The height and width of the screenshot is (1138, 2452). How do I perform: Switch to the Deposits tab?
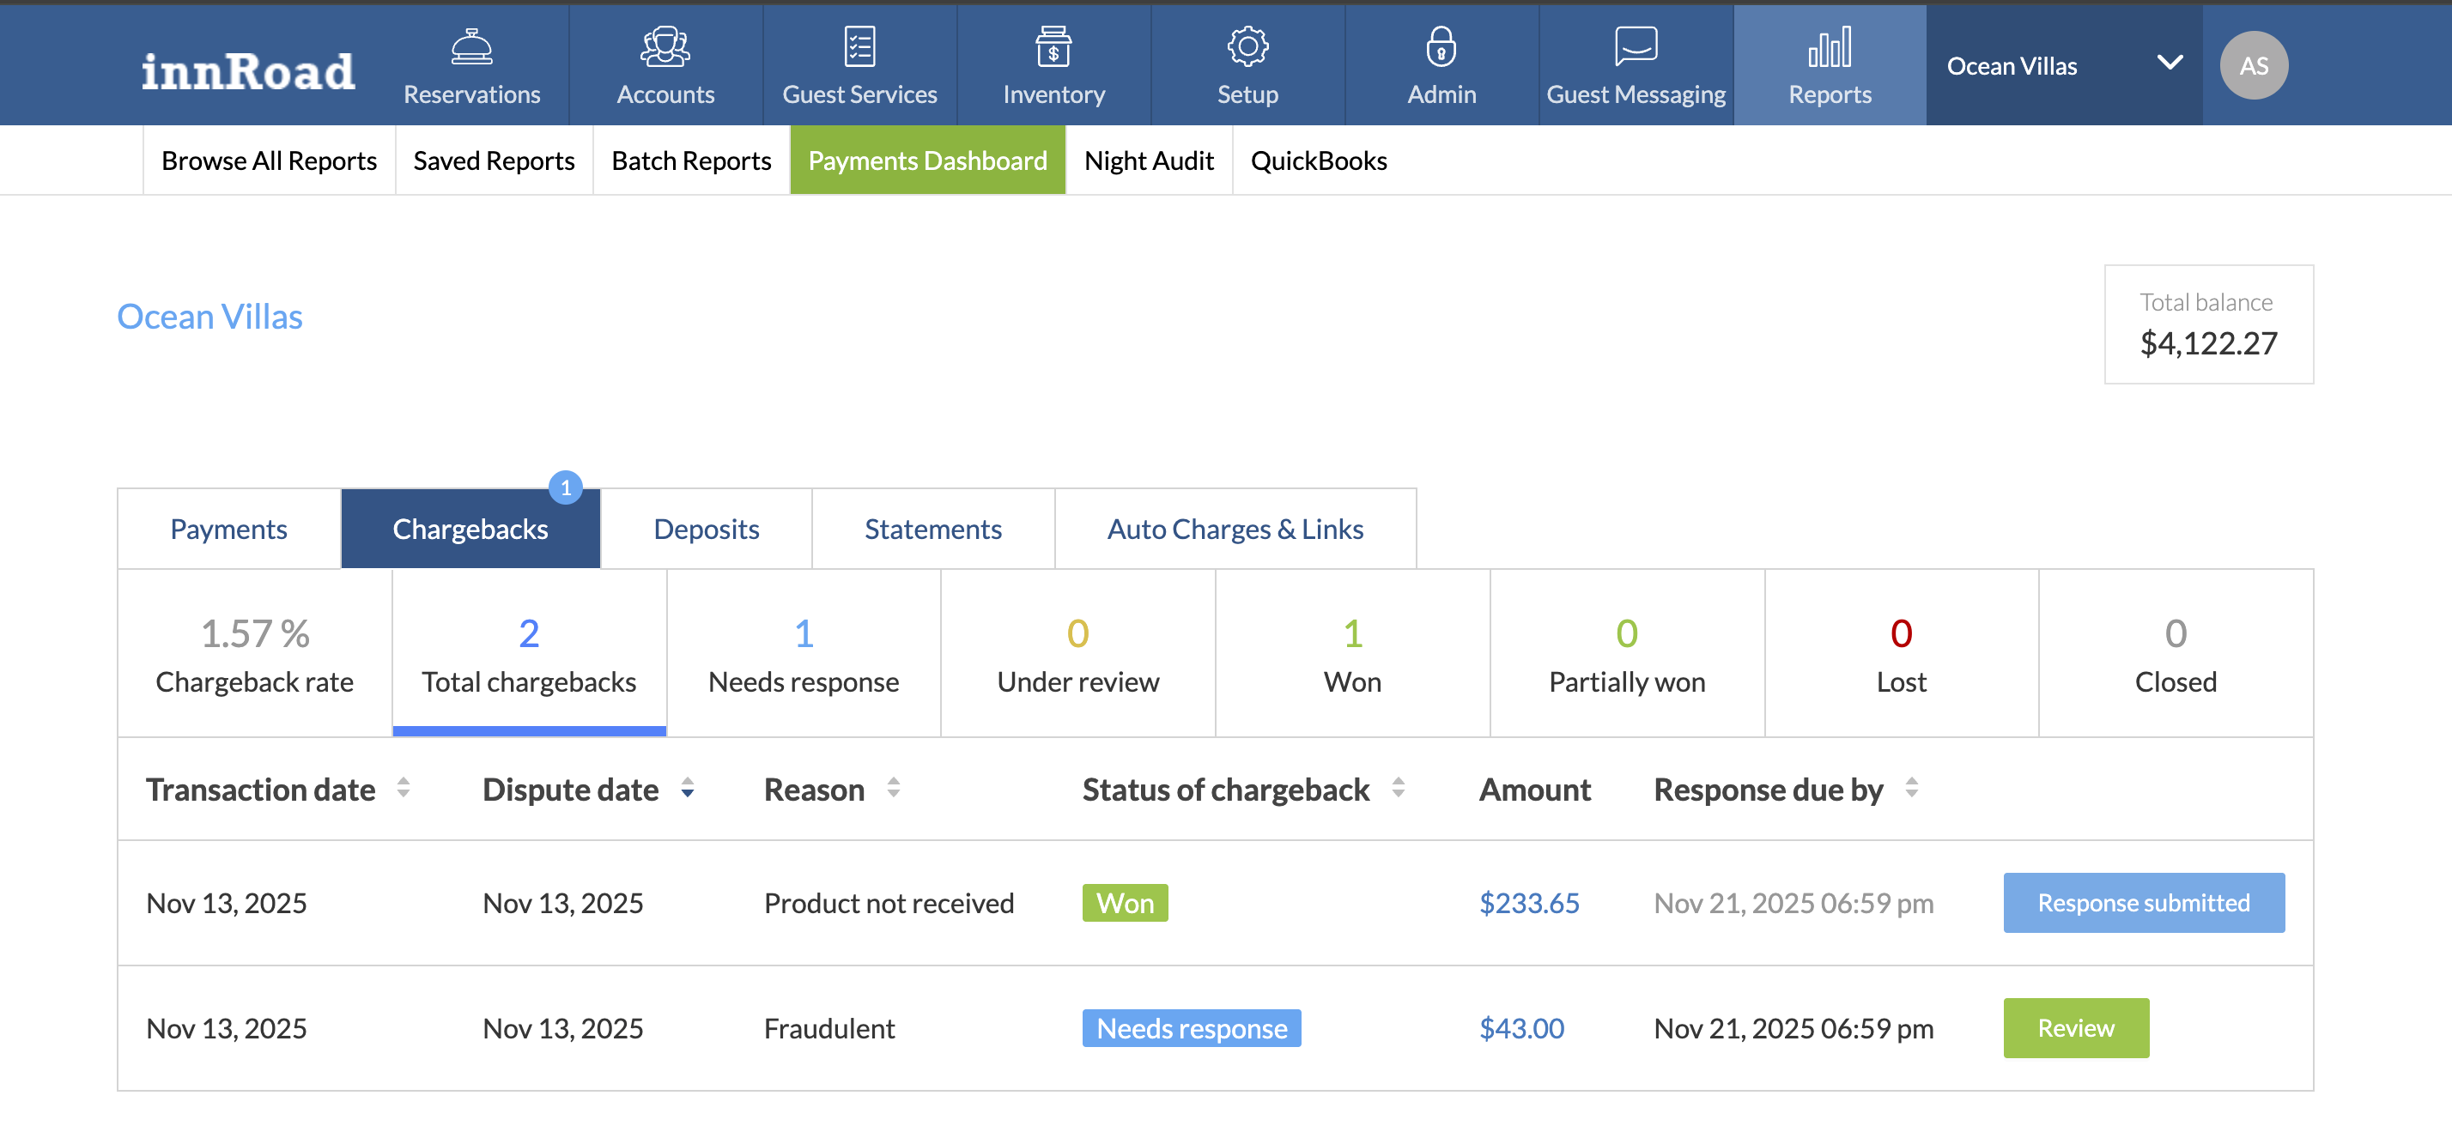706,529
